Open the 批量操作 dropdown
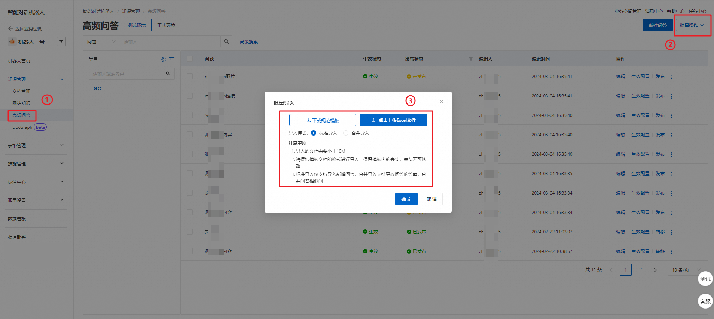Screen dimensions: 714x319 pyautogui.click(x=692, y=25)
